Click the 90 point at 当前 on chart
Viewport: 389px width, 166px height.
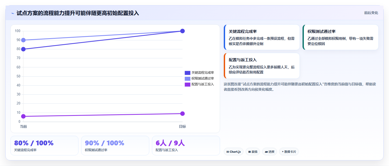[x=23, y=40]
